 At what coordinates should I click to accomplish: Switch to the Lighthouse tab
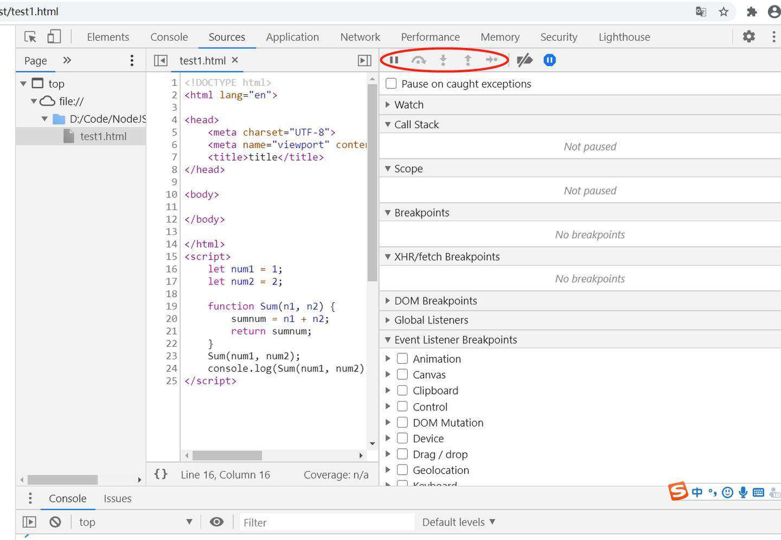click(624, 37)
